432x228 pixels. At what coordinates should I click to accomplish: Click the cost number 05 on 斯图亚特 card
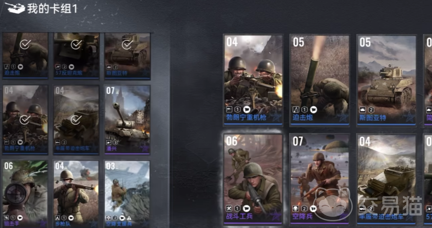click(365, 43)
